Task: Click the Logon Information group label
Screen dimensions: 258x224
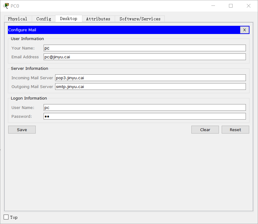Action: [x=29, y=98]
